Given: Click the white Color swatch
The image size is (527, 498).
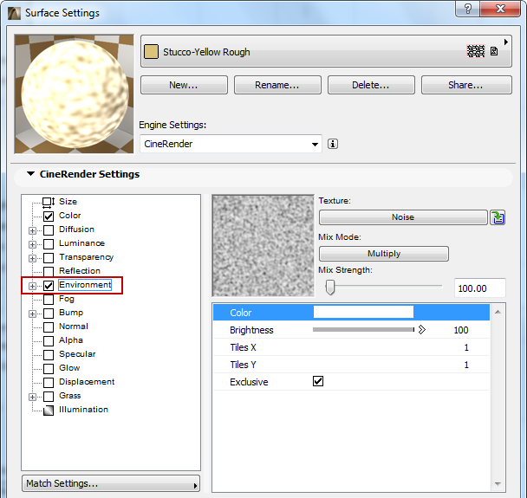Looking at the screenshot, I should coord(363,312).
